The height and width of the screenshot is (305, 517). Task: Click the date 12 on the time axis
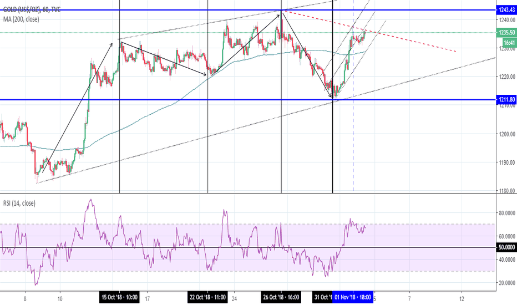click(x=462, y=299)
